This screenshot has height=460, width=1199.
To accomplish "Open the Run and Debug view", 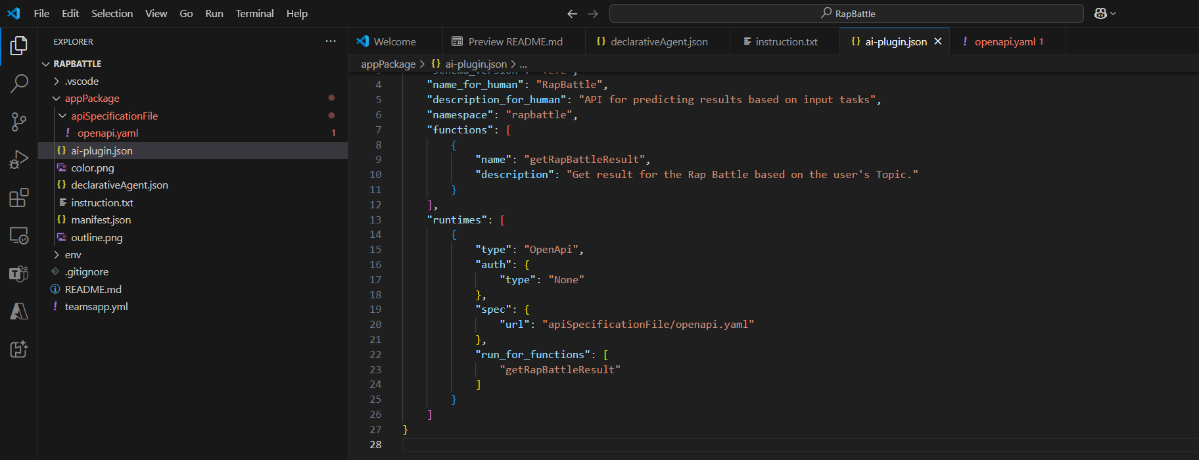I will pyautogui.click(x=19, y=160).
